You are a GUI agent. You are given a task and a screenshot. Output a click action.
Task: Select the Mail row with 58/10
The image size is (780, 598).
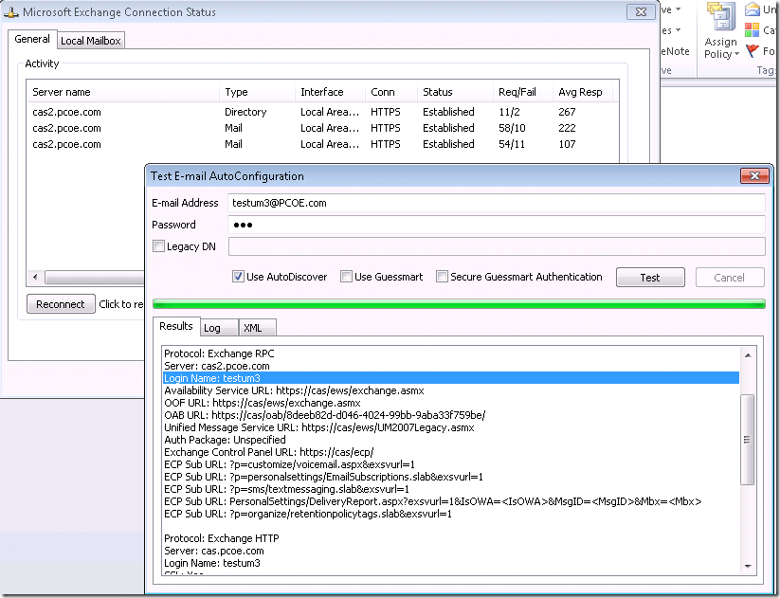pyautogui.click(x=322, y=128)
